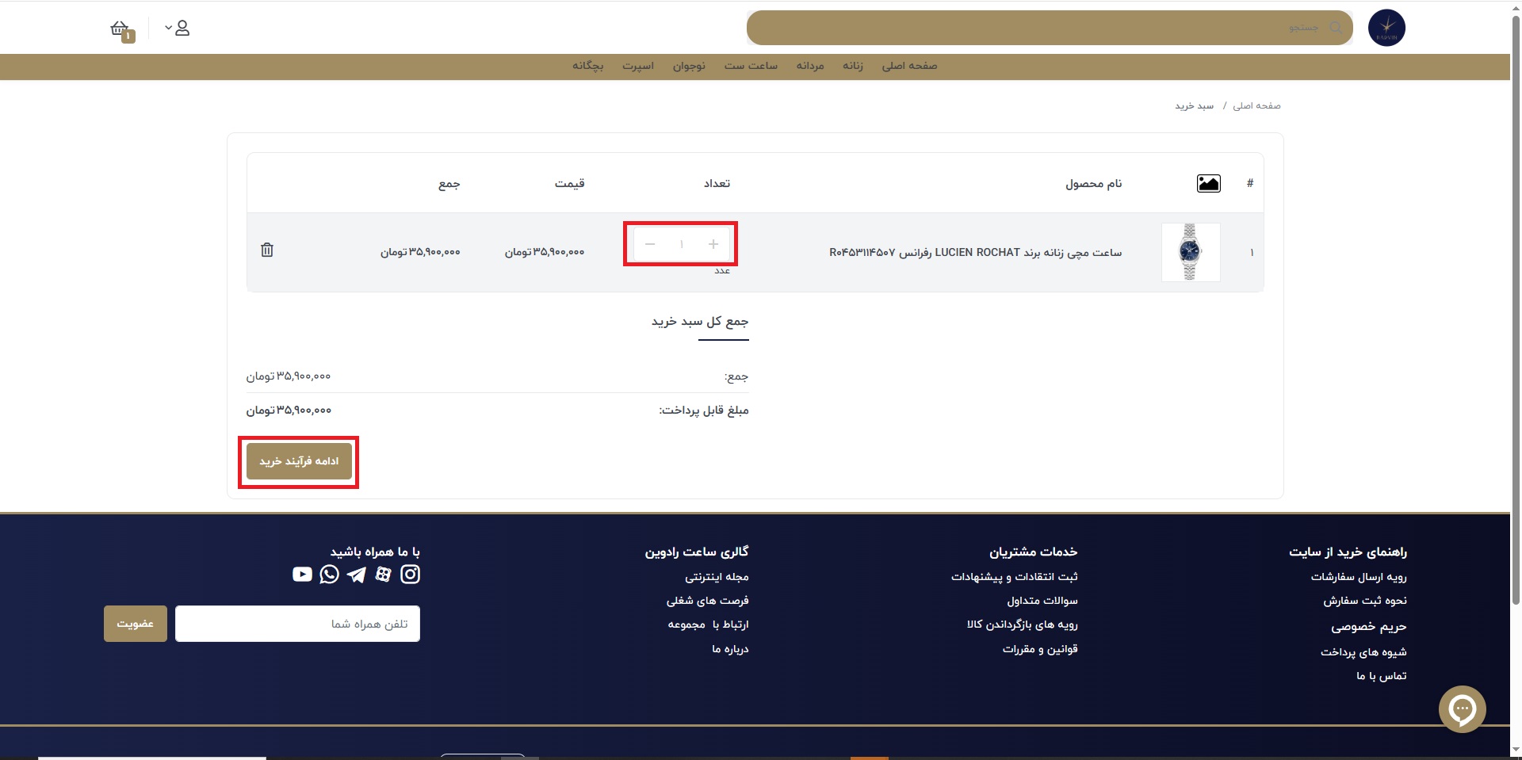Viewport: 1522px width, 760px height.
Task: Click the نام محصول column header
Action: (1094, 184)
